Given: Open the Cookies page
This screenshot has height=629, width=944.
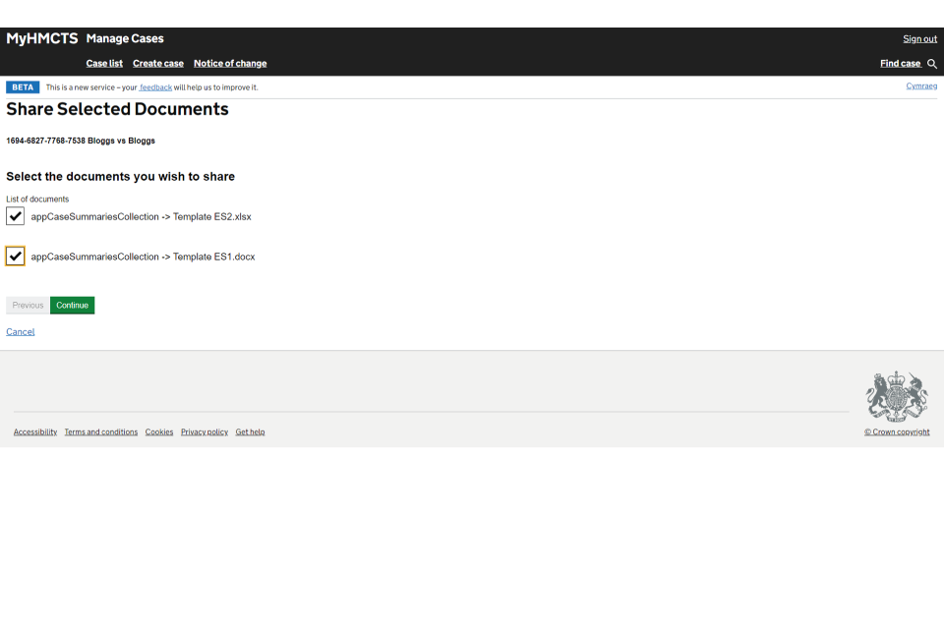Looking at the screenshot, I should point(159,432).
